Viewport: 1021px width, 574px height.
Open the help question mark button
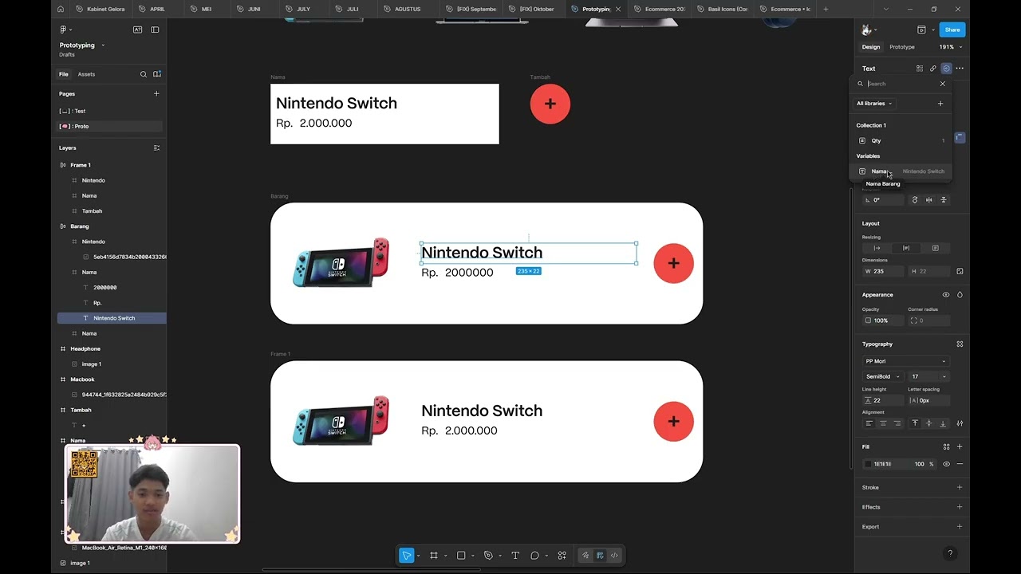pos(949,553)
